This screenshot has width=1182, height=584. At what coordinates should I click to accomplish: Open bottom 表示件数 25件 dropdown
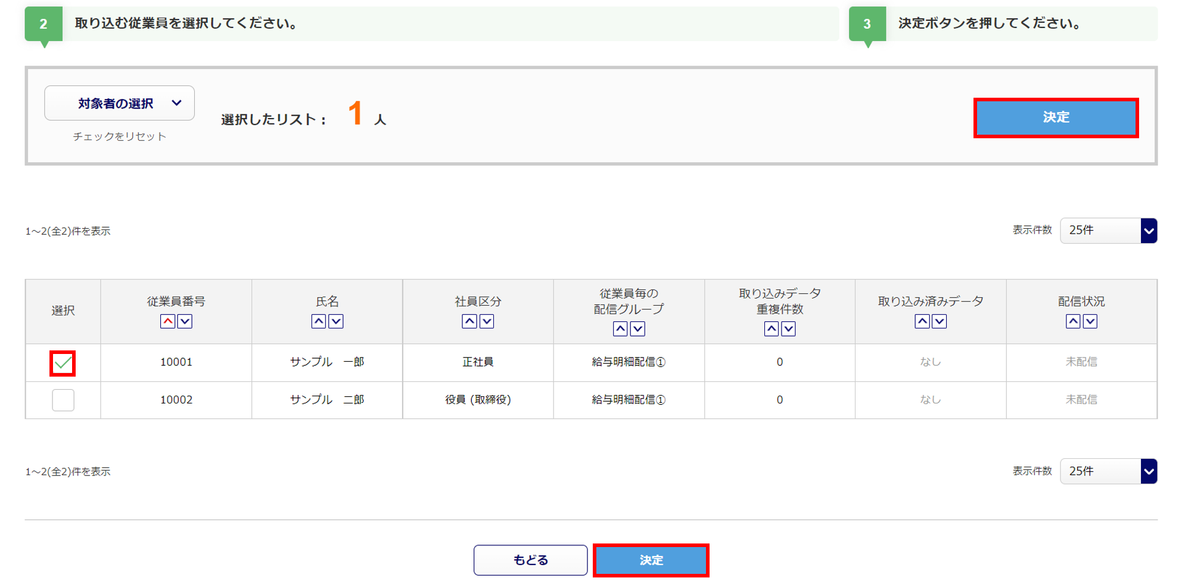1108,471
